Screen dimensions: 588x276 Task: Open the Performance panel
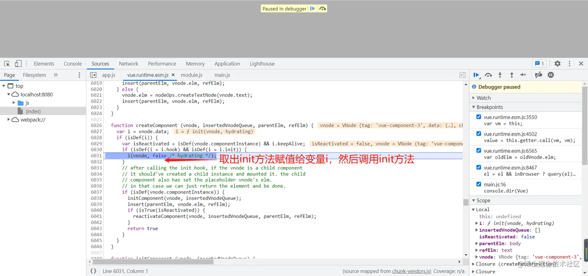point(162,64)
